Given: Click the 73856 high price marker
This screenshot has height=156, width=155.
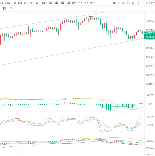Looking at the screenshot, I should pyautogui.click(x=90, y=17).
